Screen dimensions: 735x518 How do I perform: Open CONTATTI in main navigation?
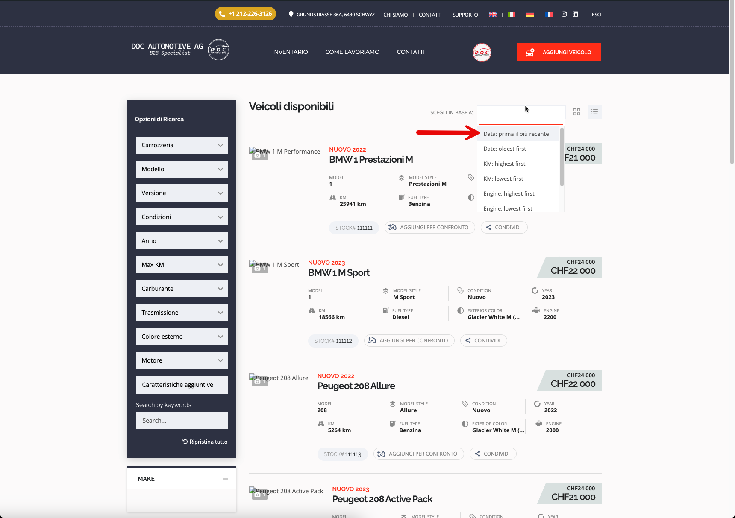click(x=411, y=52)
